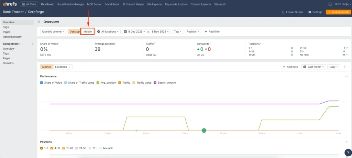Open Site Explorer from top navigation

[x=154, y=4]
